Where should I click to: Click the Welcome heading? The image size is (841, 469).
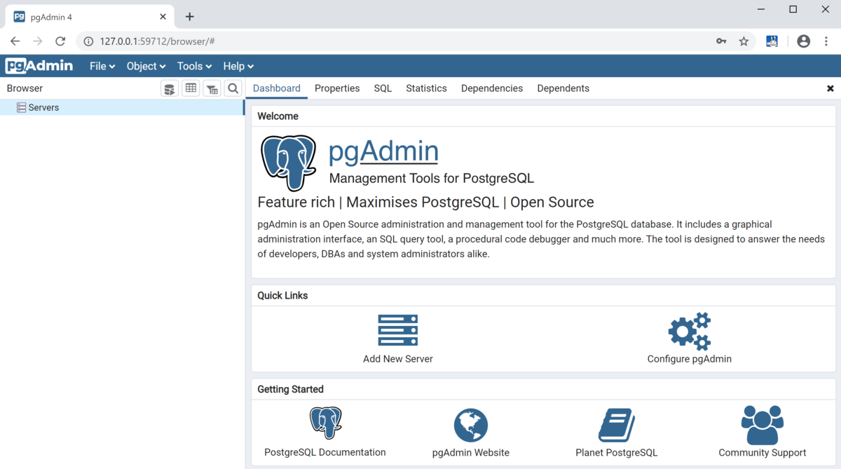click(278, 116)
